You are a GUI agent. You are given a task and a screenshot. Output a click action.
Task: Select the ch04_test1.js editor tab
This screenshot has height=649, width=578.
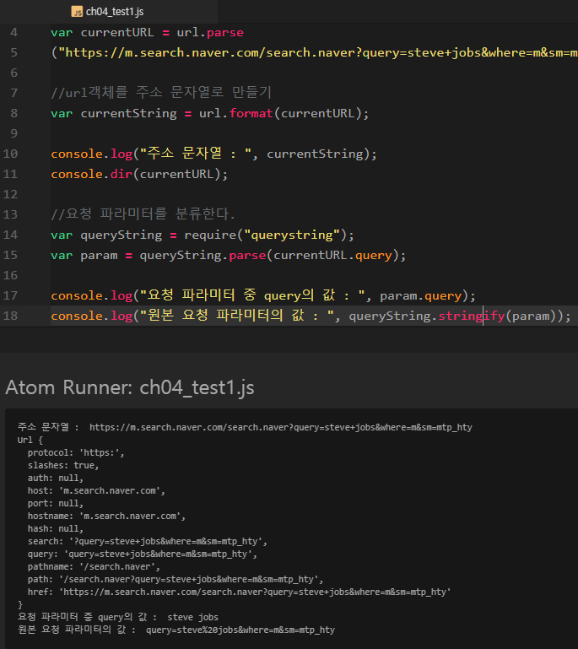click(x=109, y=12)
